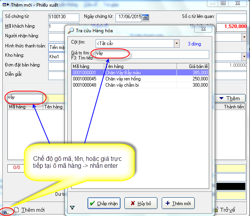
Task: Click the binoculars search icon at bottom left
Action: point(6,211)
